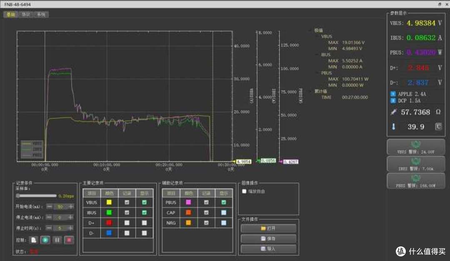This screenshot has height=261, width=450.
Task: Switch to the second top tab
Action: coord(26,14)
